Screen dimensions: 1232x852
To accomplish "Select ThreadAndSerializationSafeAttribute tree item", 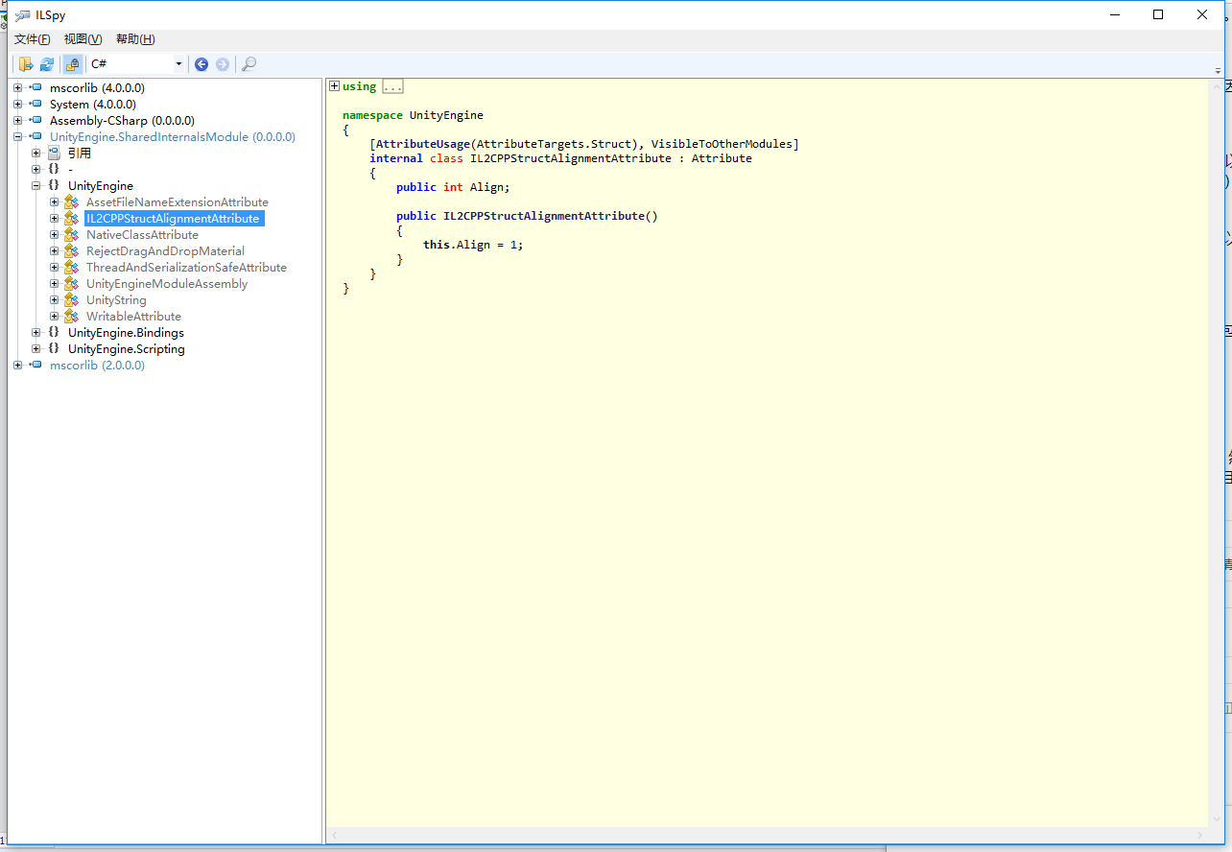I will click(x=187, y=268).
